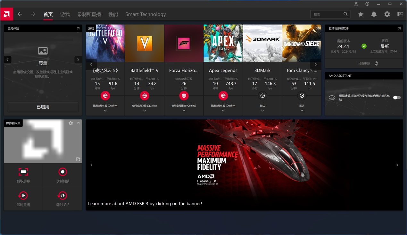This screenshot has height=235, width=407.
Task: Open the favorites star icon
Action: point(361,14)
